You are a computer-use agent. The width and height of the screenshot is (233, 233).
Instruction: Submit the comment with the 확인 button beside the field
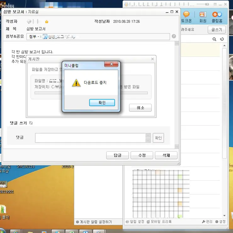coord(158,138)
